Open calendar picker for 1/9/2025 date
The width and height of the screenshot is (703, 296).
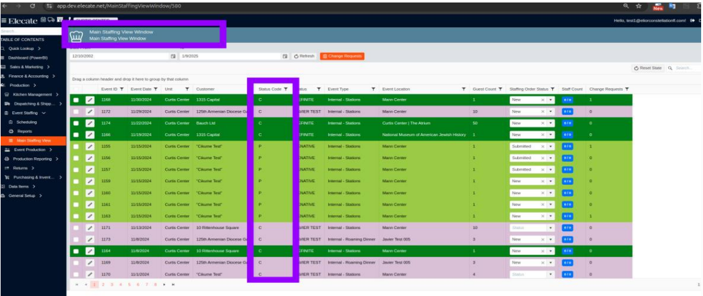click(285, 57)
